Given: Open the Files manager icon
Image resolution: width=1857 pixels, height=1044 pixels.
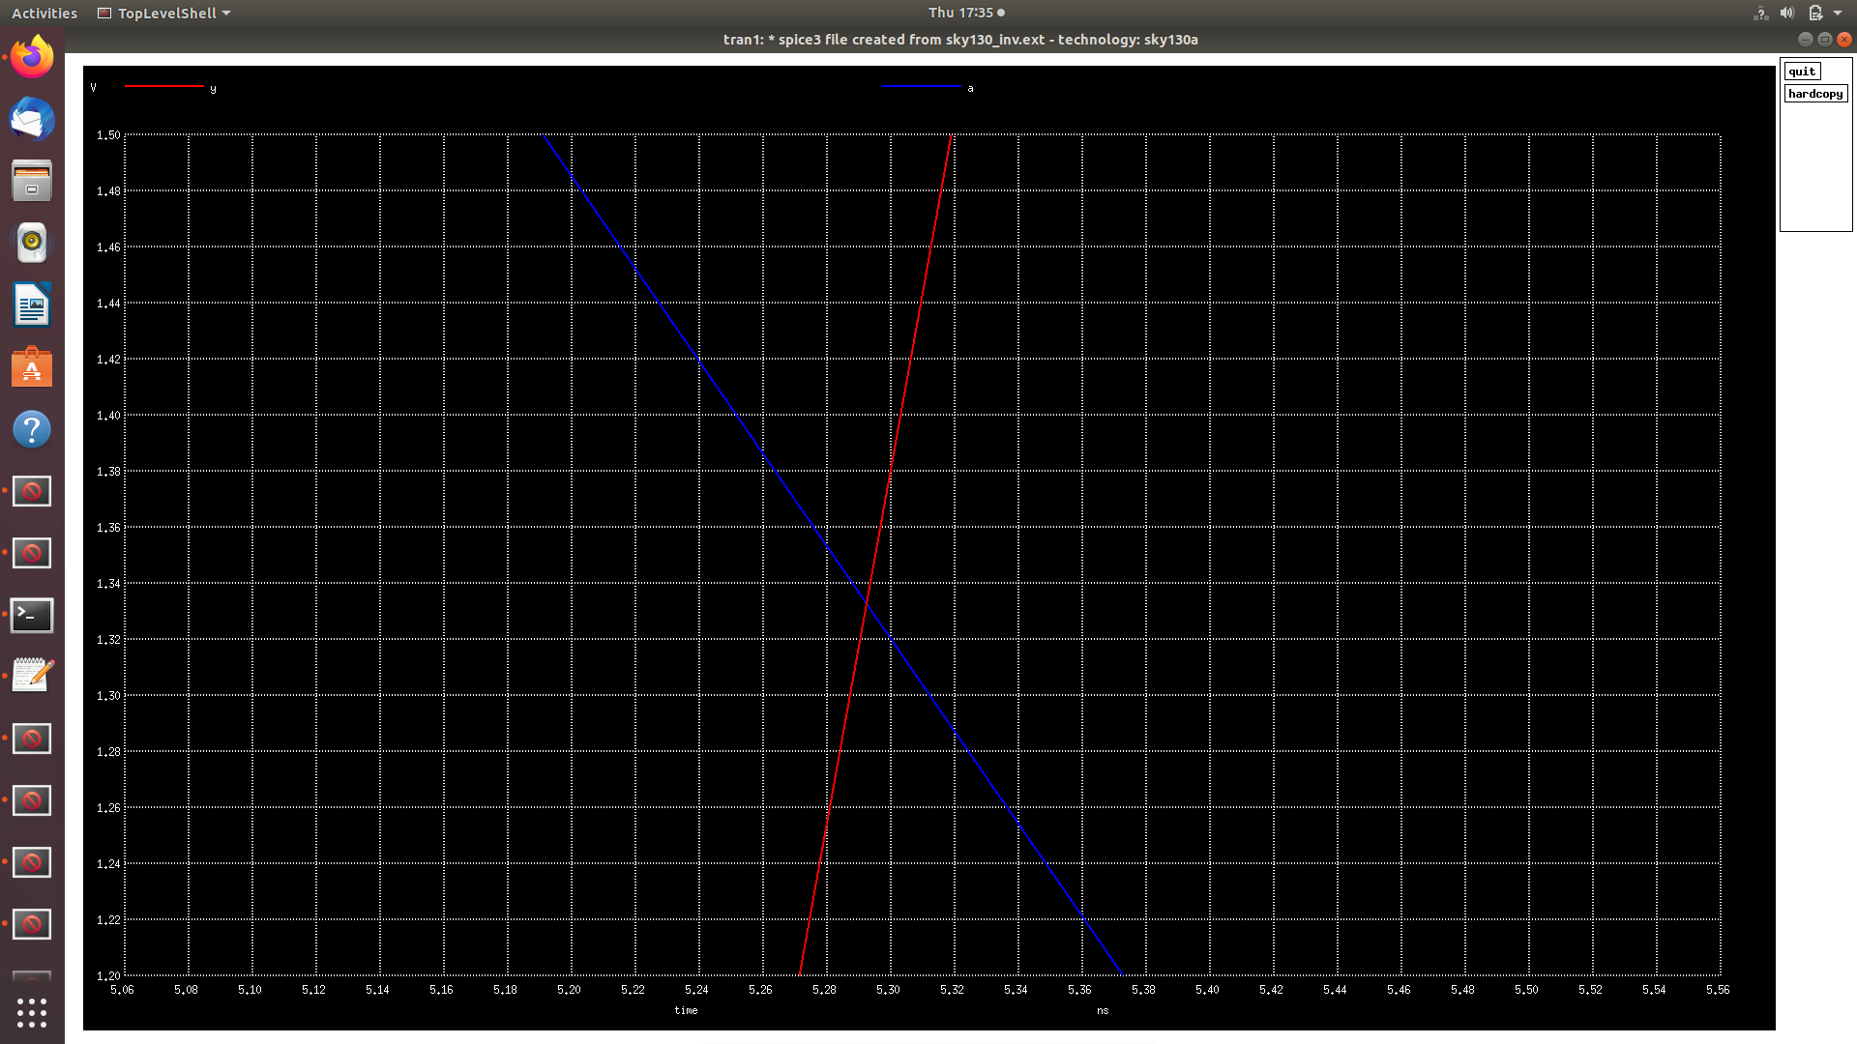Looking at the screenshot, I should coord(32,181).
